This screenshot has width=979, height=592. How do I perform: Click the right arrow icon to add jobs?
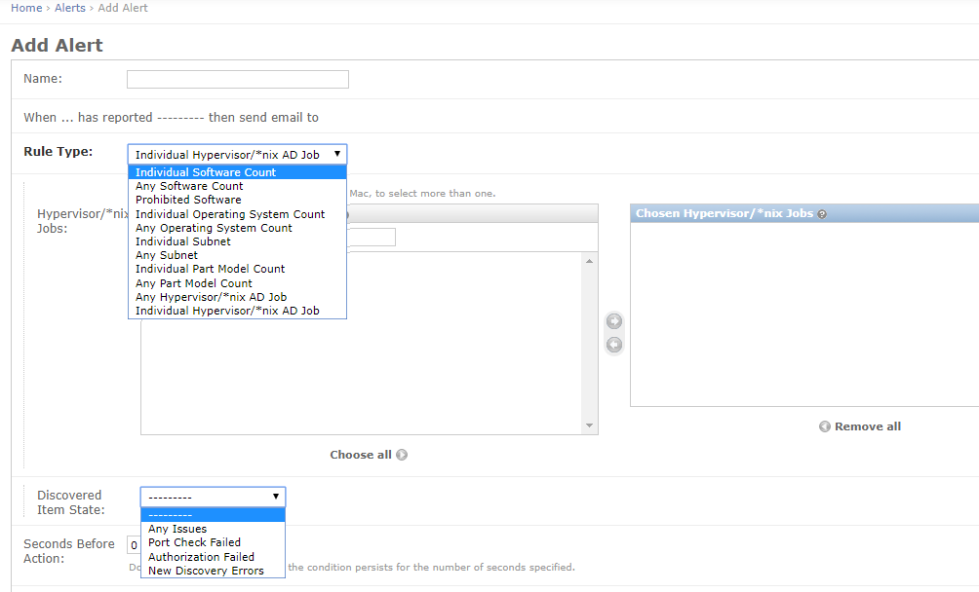[x=614, y=321]
